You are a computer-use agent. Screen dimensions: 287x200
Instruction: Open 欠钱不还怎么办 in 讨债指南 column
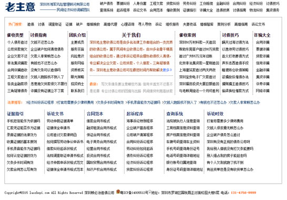point(42,42)
